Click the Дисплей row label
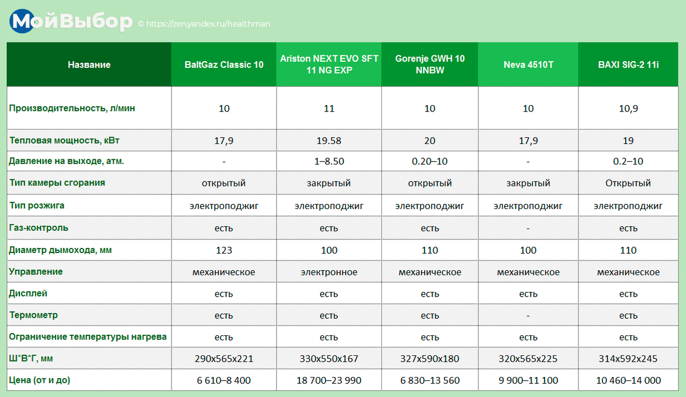 coord(29,294)
